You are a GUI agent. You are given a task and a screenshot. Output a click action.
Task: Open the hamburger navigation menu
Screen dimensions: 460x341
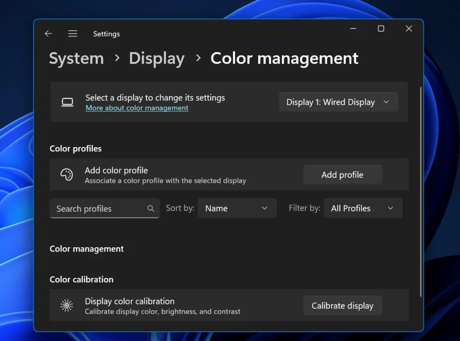(72, 33)
